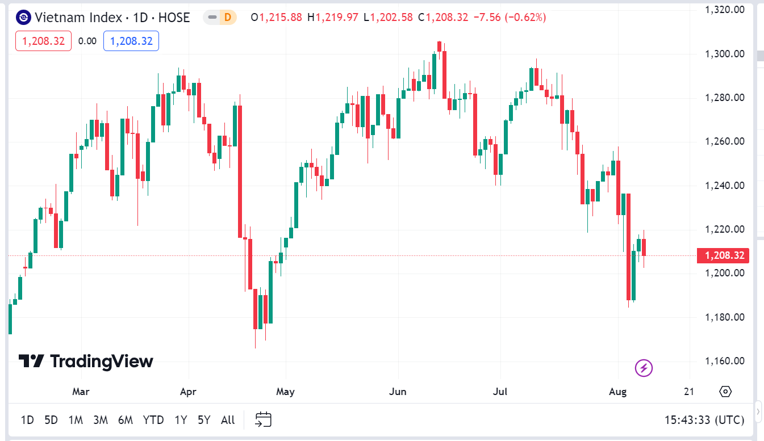764x441 pixels.
Task: Click the TradingView logo
Action: pos(86,362)
